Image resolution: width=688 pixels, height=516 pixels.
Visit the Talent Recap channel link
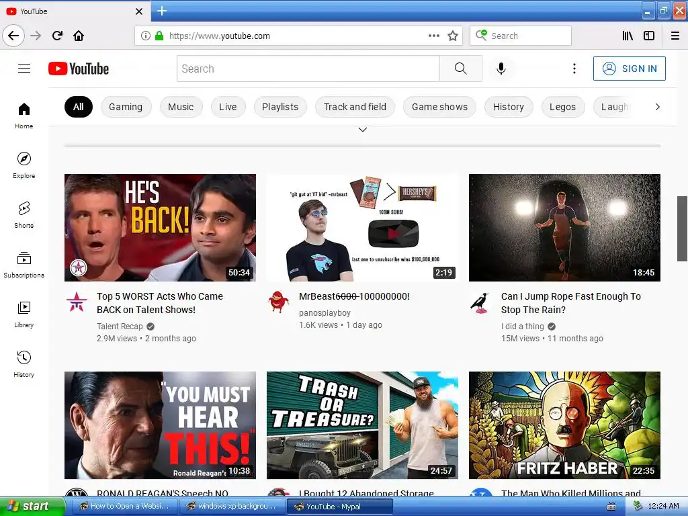[x=120, y=327]
